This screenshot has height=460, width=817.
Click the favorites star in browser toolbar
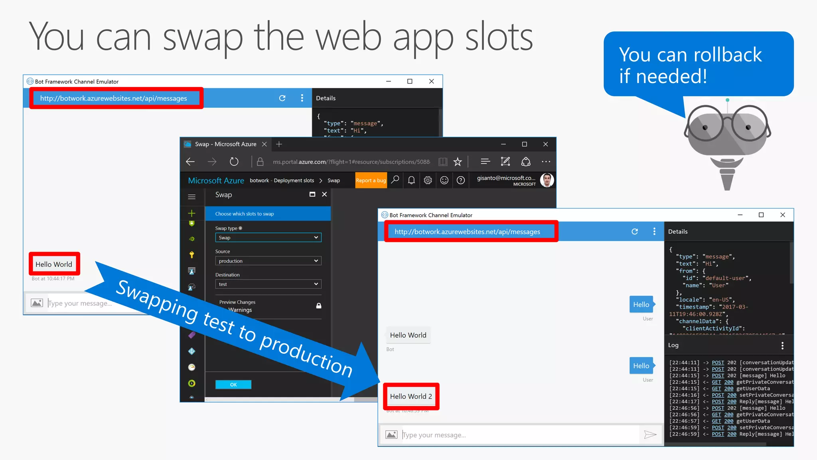tap(458, 162)
